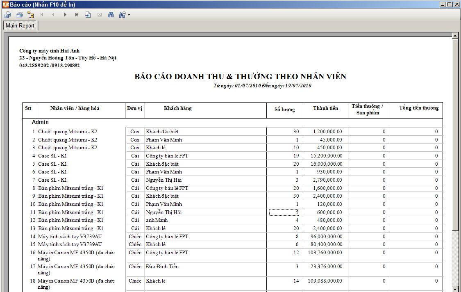Select the highlighted quantity 5 cell
This screenshot has height=292, width=461.
284,212
